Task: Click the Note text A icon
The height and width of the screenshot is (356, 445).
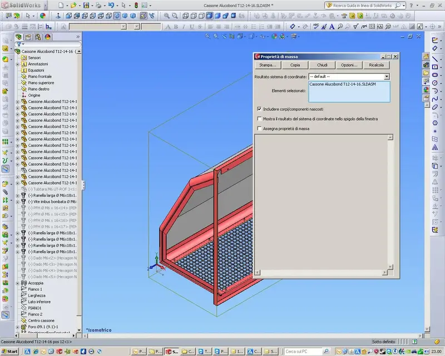Action: point(332,27)
